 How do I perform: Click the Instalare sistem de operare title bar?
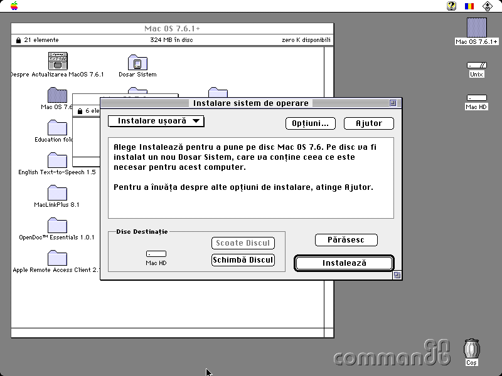pos(250,103)
